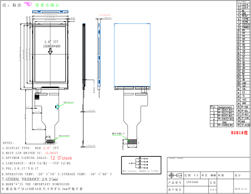Select note 8 MARK important dimension line
This screenshot has width=251, height=194.
(36, 184)
